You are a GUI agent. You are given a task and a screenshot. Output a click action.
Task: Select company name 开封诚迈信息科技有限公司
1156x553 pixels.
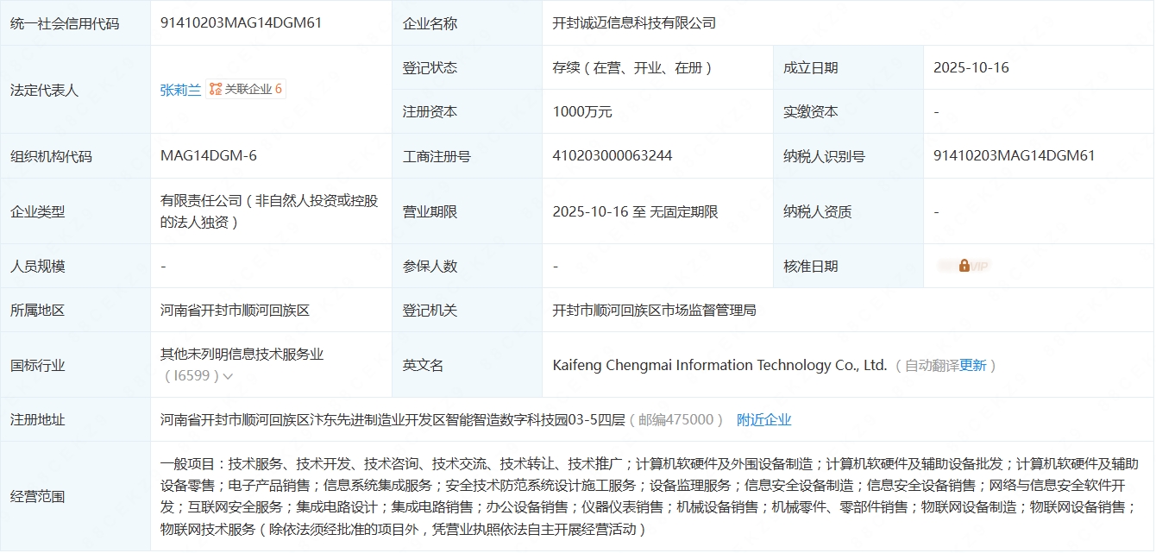click(634, 23)
